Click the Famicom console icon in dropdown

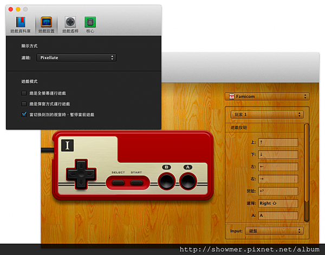(231, 97)
